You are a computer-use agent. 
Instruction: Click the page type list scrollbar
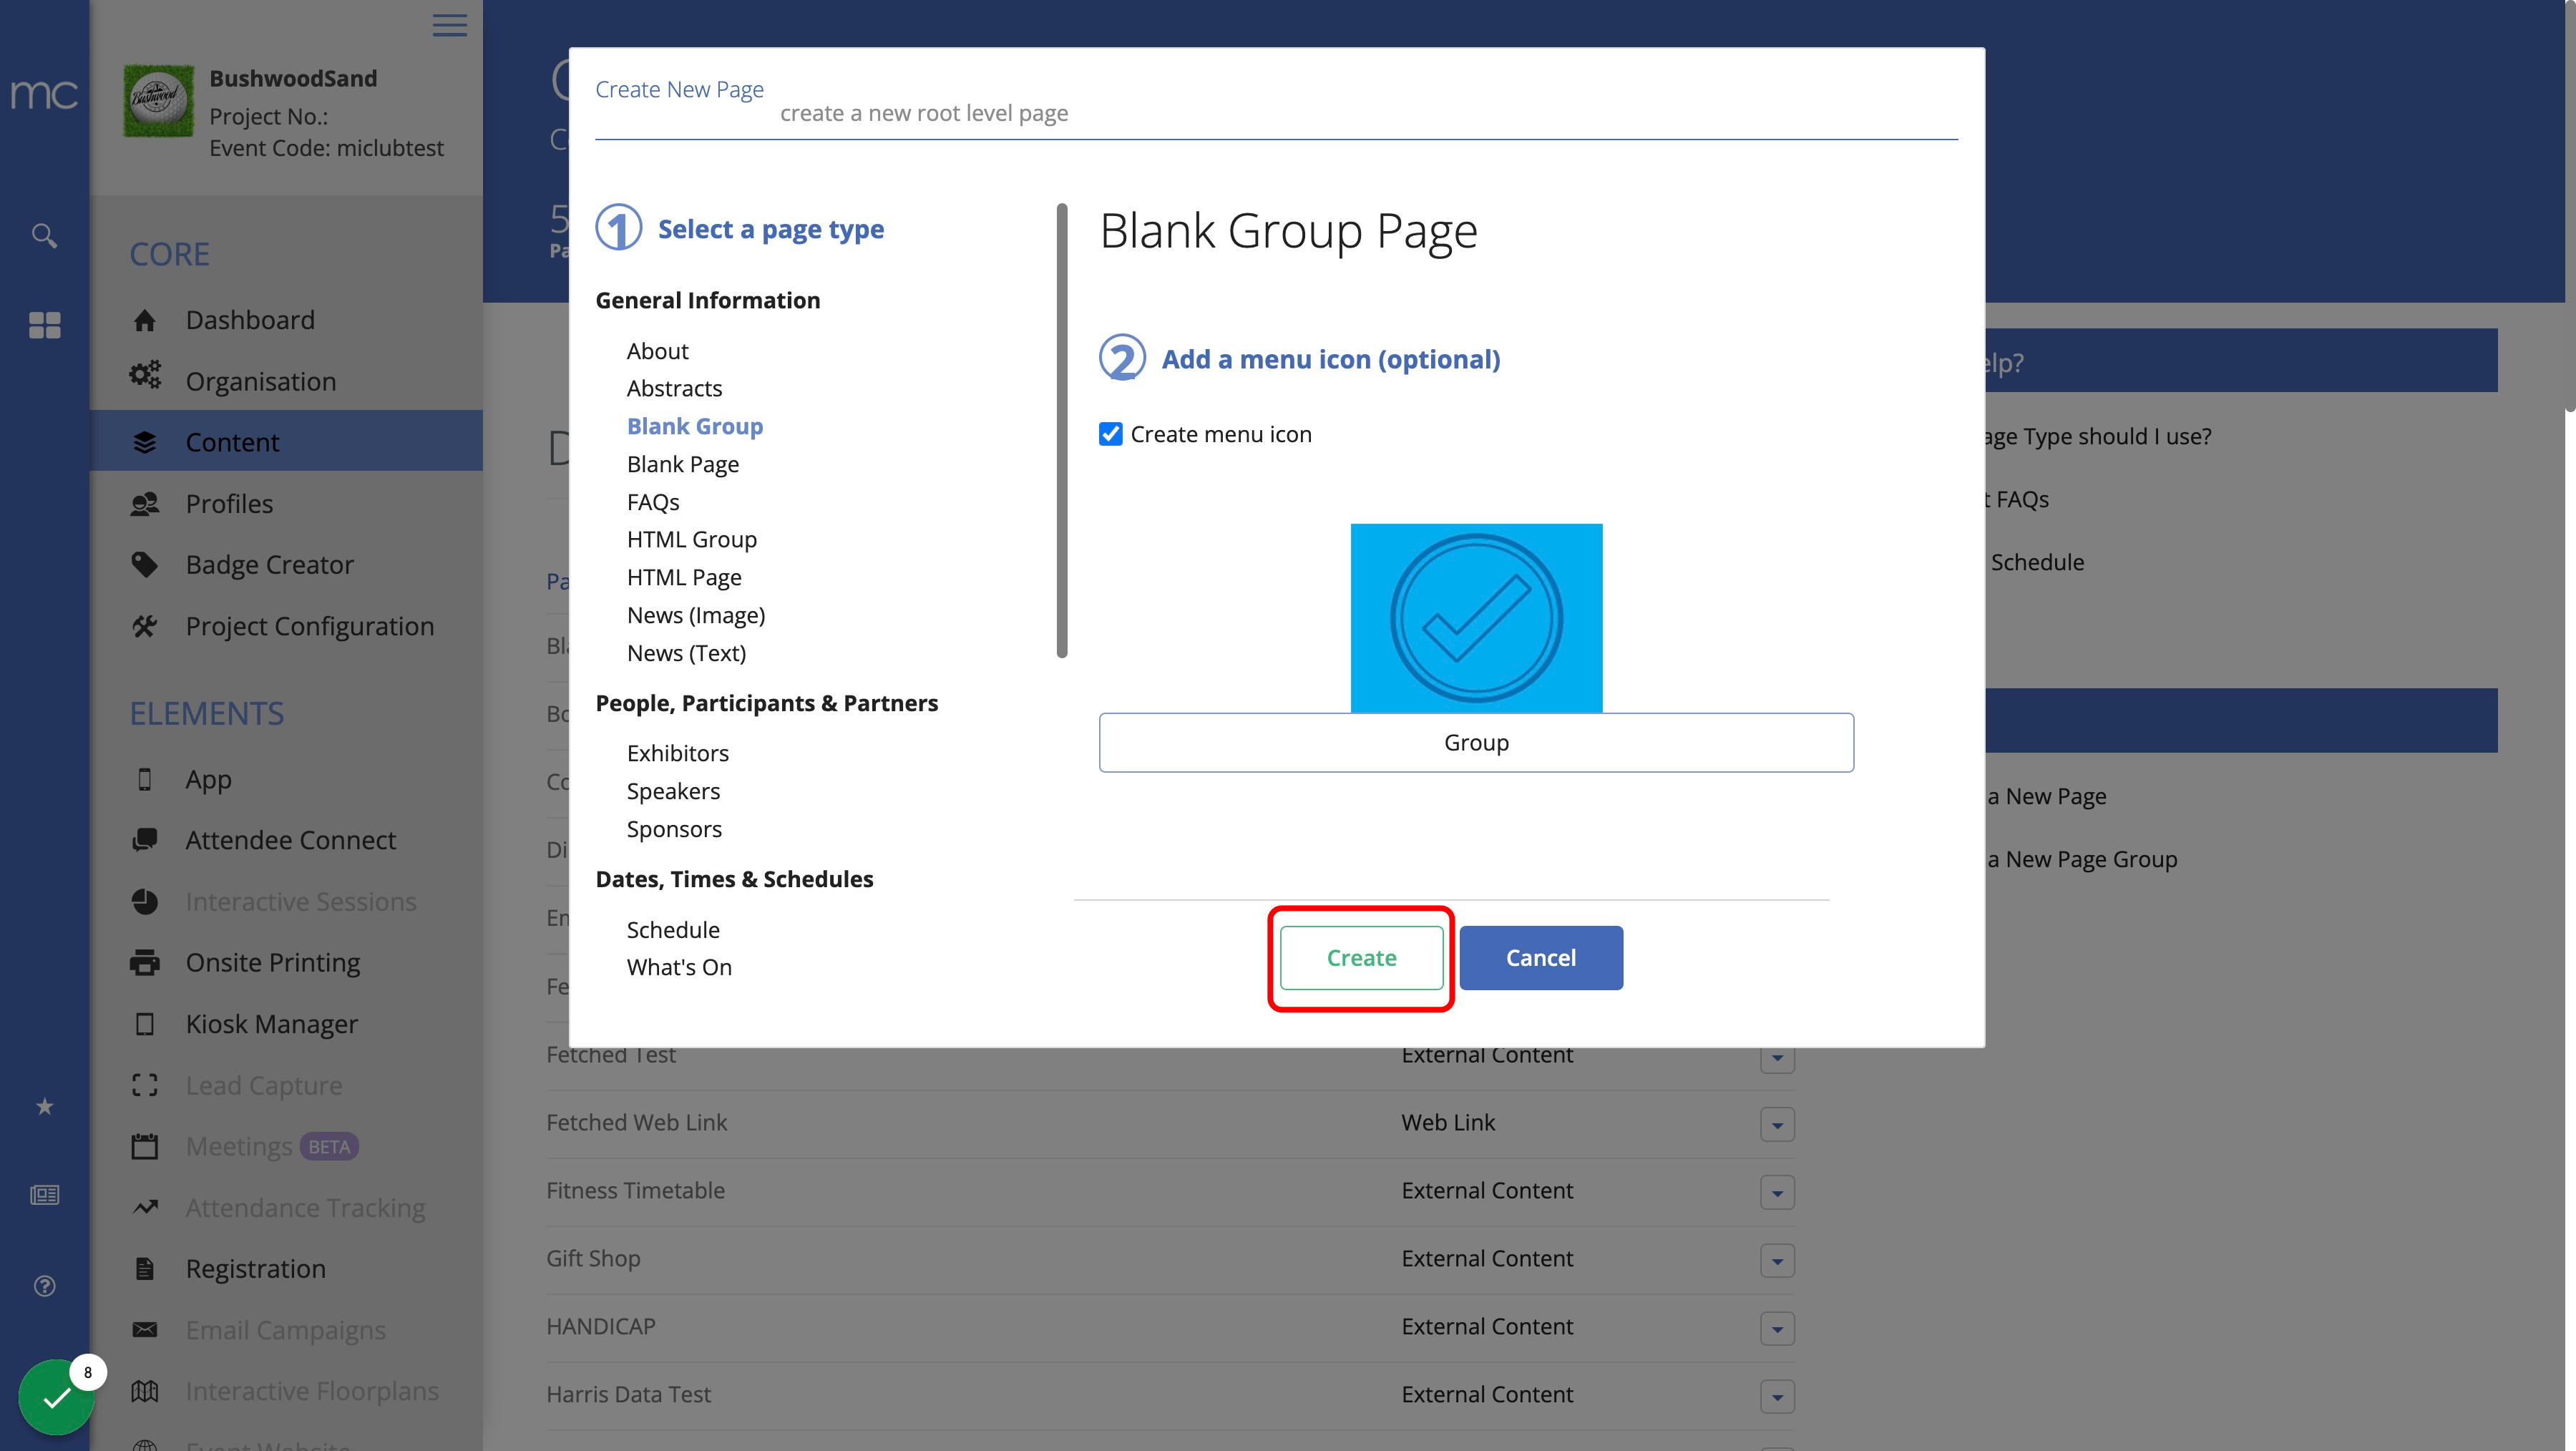1062,430
